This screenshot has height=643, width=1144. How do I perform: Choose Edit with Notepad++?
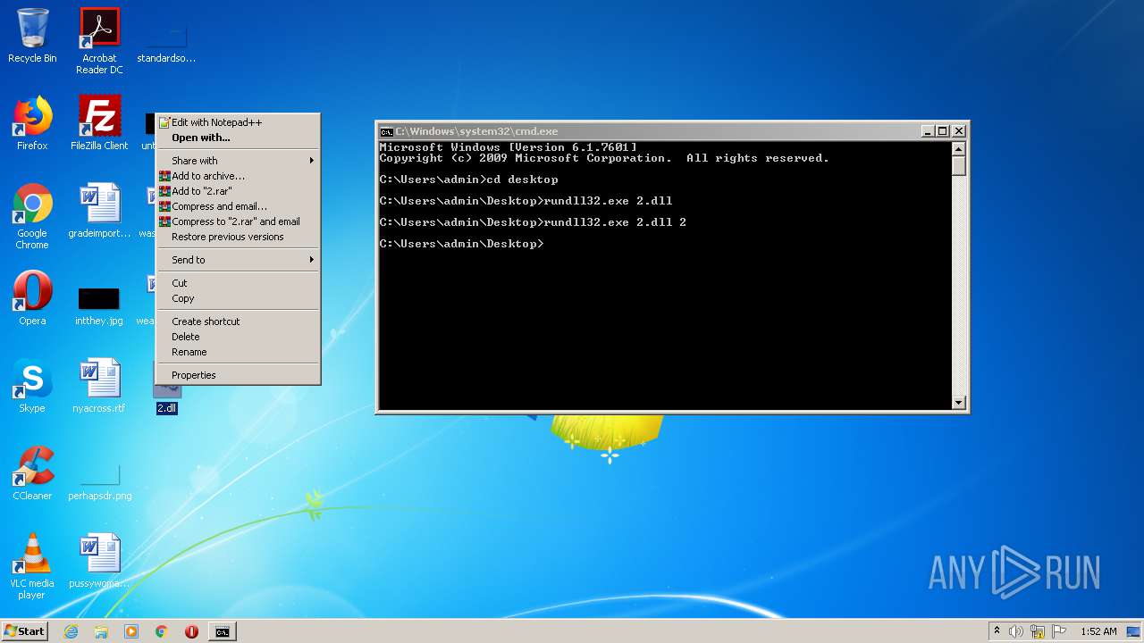[239, 122]
